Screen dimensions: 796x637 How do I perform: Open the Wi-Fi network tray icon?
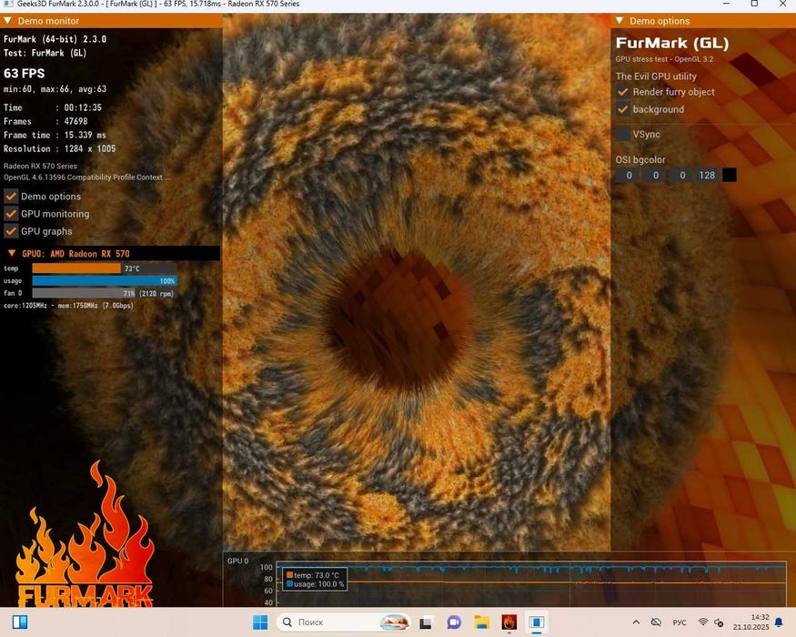(x=703, y=622)
